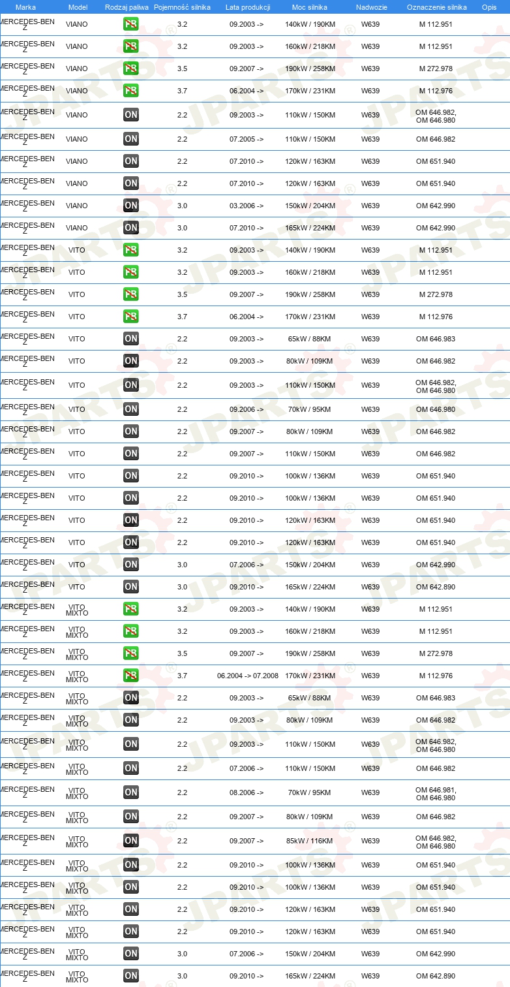Click the Rodzaj paliwa column header
The image size is (510, 987).
tap(127, 7)
